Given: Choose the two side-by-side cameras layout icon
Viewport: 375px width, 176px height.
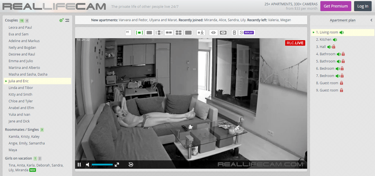Looking at the screenshot, I should pos(169,32).
